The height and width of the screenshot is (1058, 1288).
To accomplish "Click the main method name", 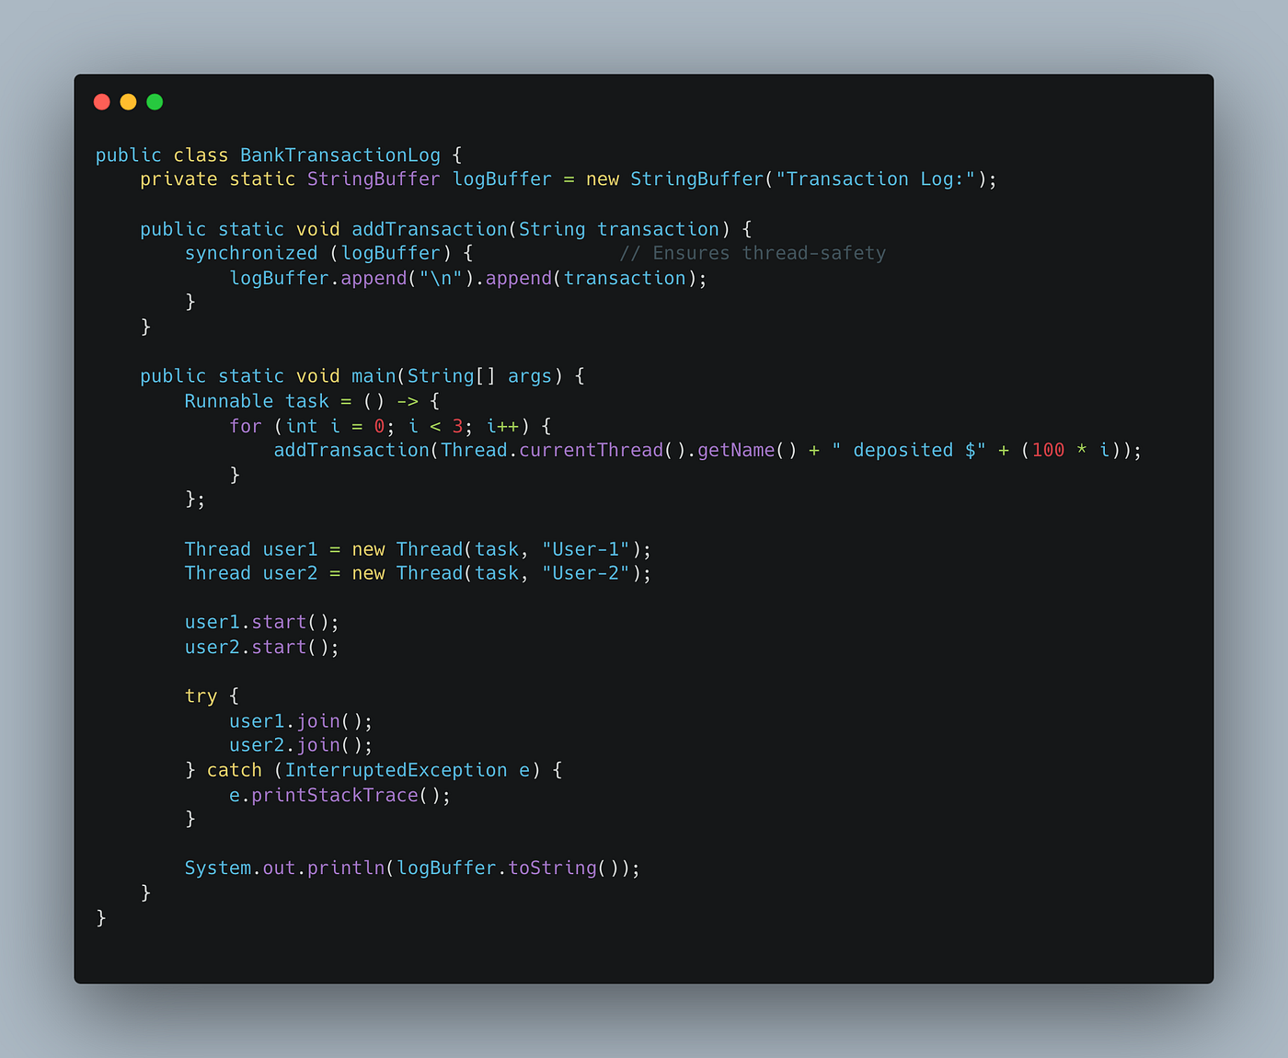I will click(x=374, y=376).
